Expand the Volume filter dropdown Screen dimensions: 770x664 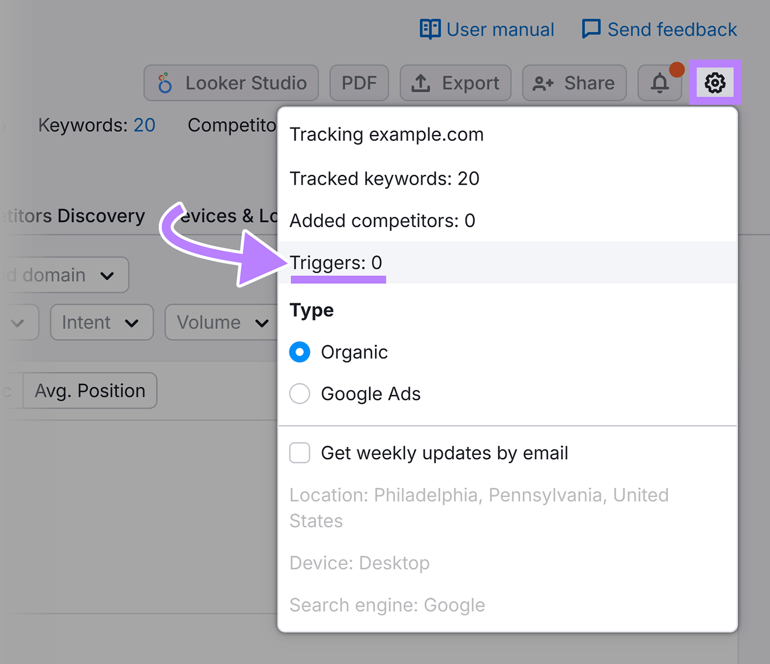pyautogui.click(x=222, y=322)
